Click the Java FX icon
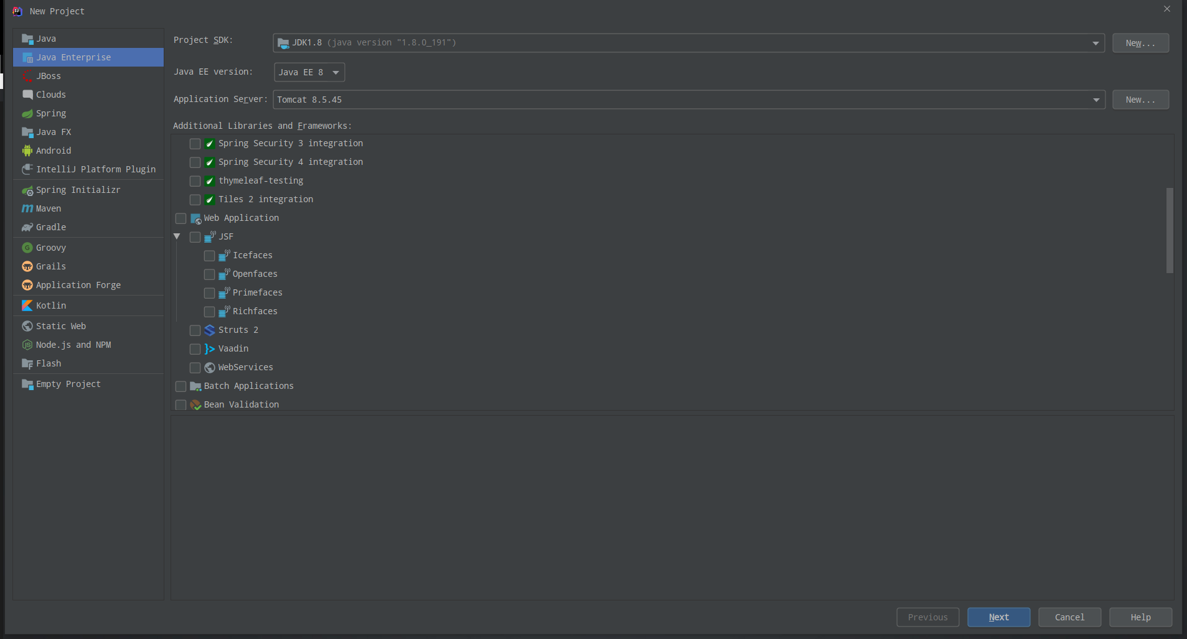 [27, 132]
